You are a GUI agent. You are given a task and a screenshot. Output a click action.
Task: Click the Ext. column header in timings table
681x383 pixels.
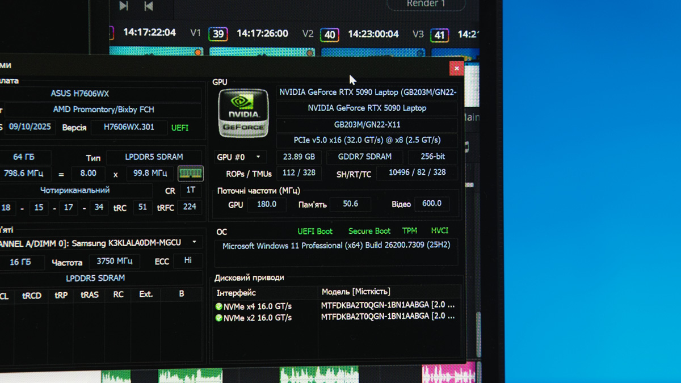point(146,294)
